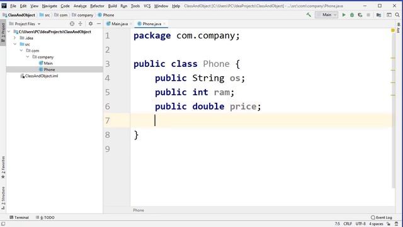Screen dimensions: 403x227
Task: Collapse the src folder arrow
Action: tap(15, 44)
